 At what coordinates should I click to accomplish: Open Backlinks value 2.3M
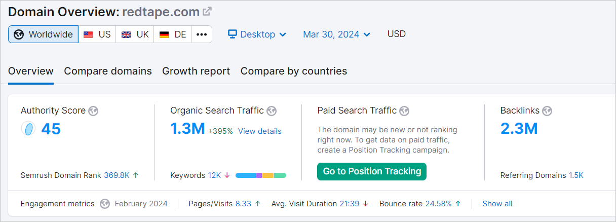point(519,129)
